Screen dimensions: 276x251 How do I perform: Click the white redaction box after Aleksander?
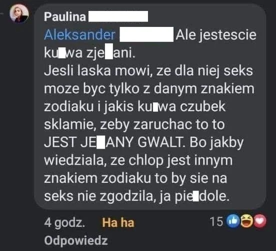click(146, 34)
